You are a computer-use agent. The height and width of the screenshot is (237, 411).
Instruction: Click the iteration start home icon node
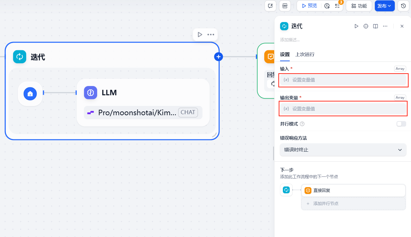pyautogui.click(x=30, y=93)
